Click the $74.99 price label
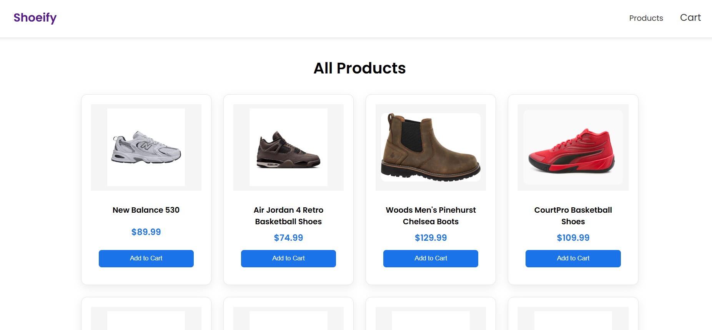Image resolution: width=712 pixels, height=330 pixels. (x=288, y=237)
